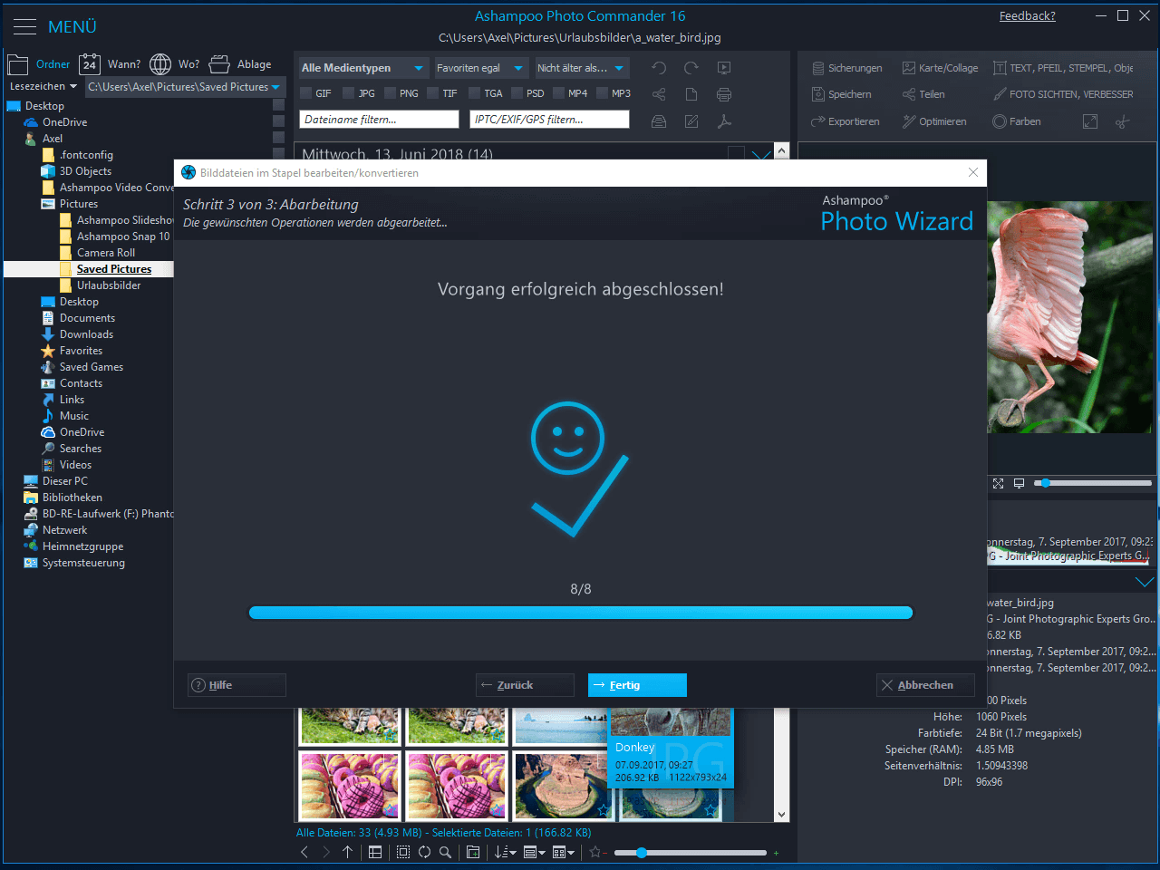Click the Fertig button
The image size is (1160, 870).
(637, 685)
